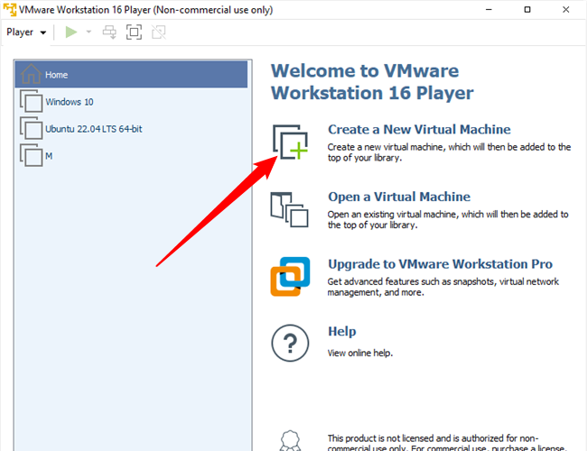
Task: Click the Ubuntu 22.04 VM icon
Action: [31, 128]
